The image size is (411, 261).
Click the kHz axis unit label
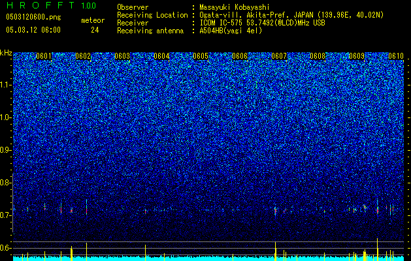click(6, 53)
